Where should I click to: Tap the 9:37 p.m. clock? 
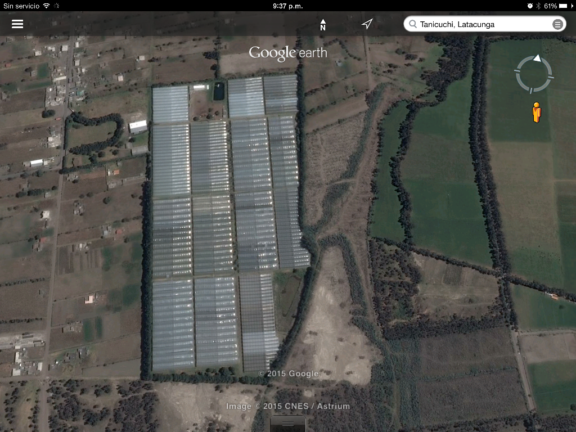(287, 6)
